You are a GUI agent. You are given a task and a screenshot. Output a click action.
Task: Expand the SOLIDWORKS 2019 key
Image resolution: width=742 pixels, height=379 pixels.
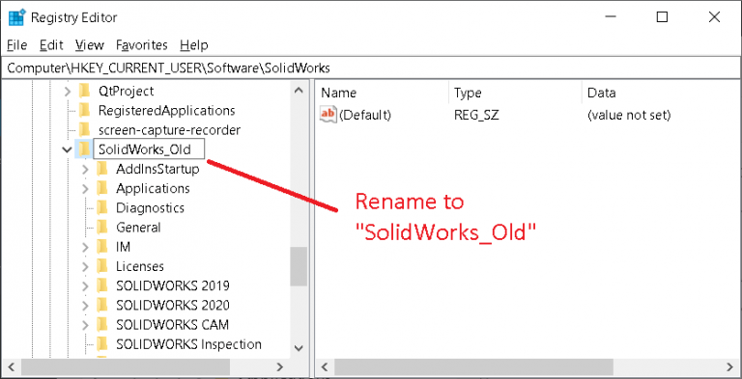click(85, 285)
